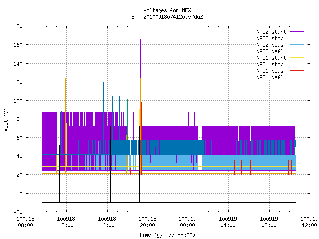Click the 80 tick label on y-axis

click(x=19, y=119)
